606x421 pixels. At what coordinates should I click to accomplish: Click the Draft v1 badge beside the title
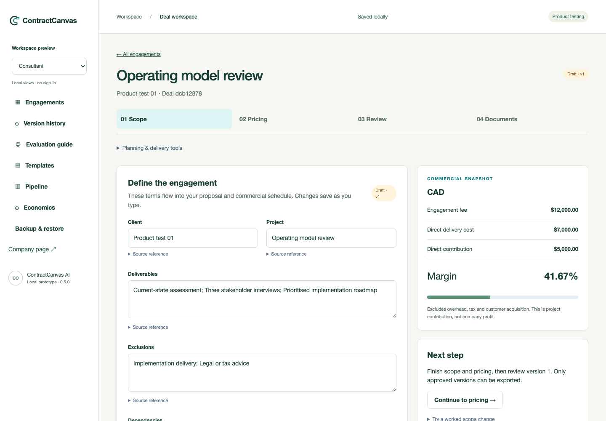coord(576,74)
